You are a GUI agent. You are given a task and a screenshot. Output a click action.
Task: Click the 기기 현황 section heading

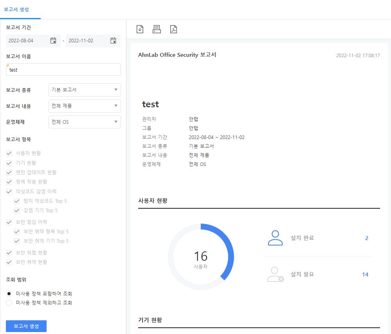[150, 320]
